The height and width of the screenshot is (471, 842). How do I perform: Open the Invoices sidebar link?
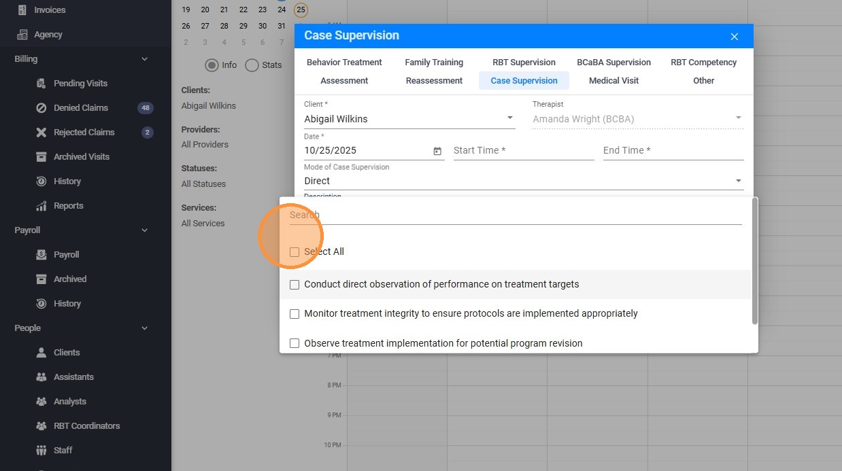(50, 10)
